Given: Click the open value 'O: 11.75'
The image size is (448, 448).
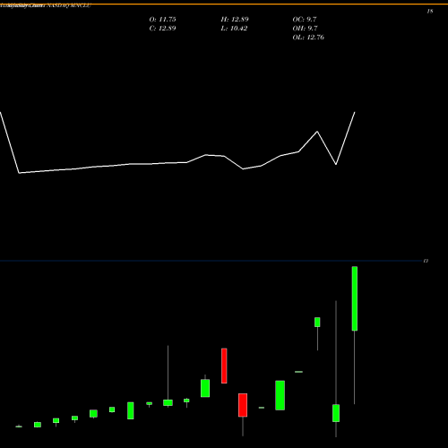Looking at the screenshot, I should (x=162, y=20).
